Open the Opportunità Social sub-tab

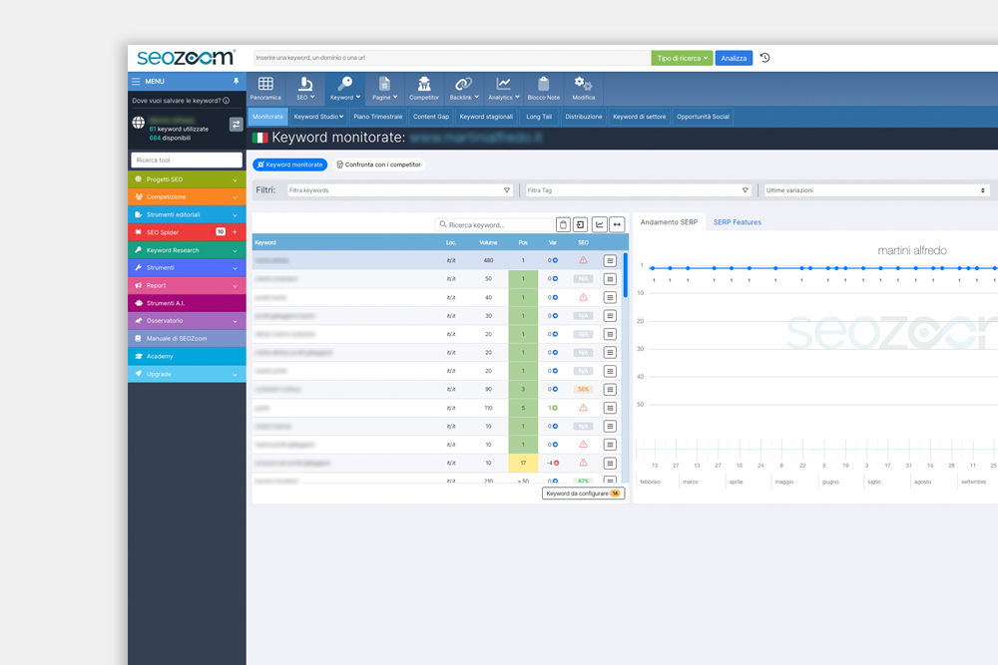click(x=703, y=117)
